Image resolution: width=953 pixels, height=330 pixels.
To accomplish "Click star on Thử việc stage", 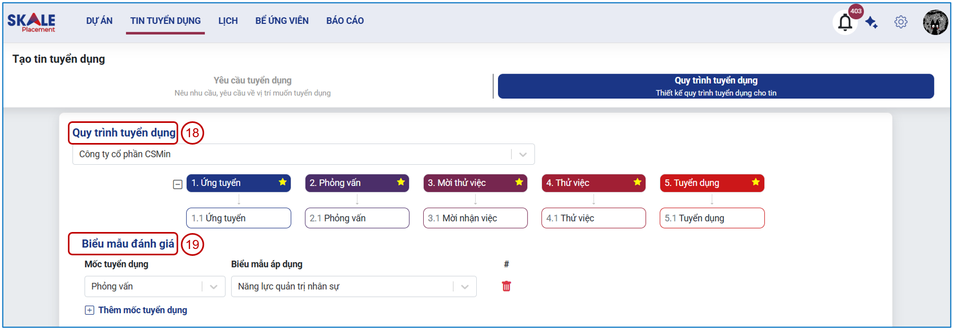I will coord(637,182).
